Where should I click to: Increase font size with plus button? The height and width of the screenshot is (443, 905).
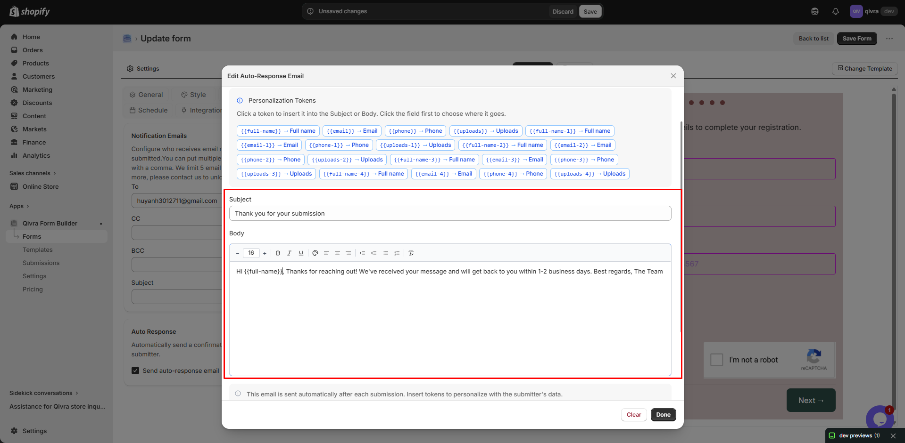(x=265, y=253)
